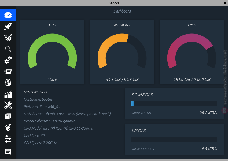Open Startup Apps rocket icon
Image resolution: width=228 pixels, height=161 pixels.
click(8, 26)
